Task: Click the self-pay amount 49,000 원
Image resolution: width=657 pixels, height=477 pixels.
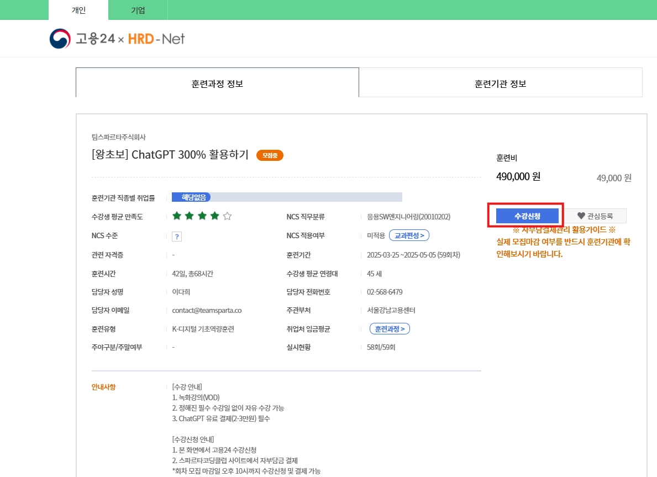Action: click(x=614, y=178)
